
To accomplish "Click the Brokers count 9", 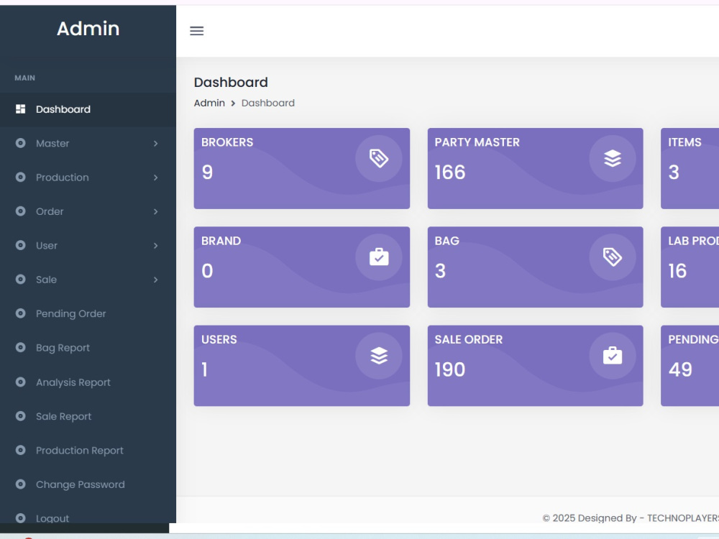I will tap(207, 172).
